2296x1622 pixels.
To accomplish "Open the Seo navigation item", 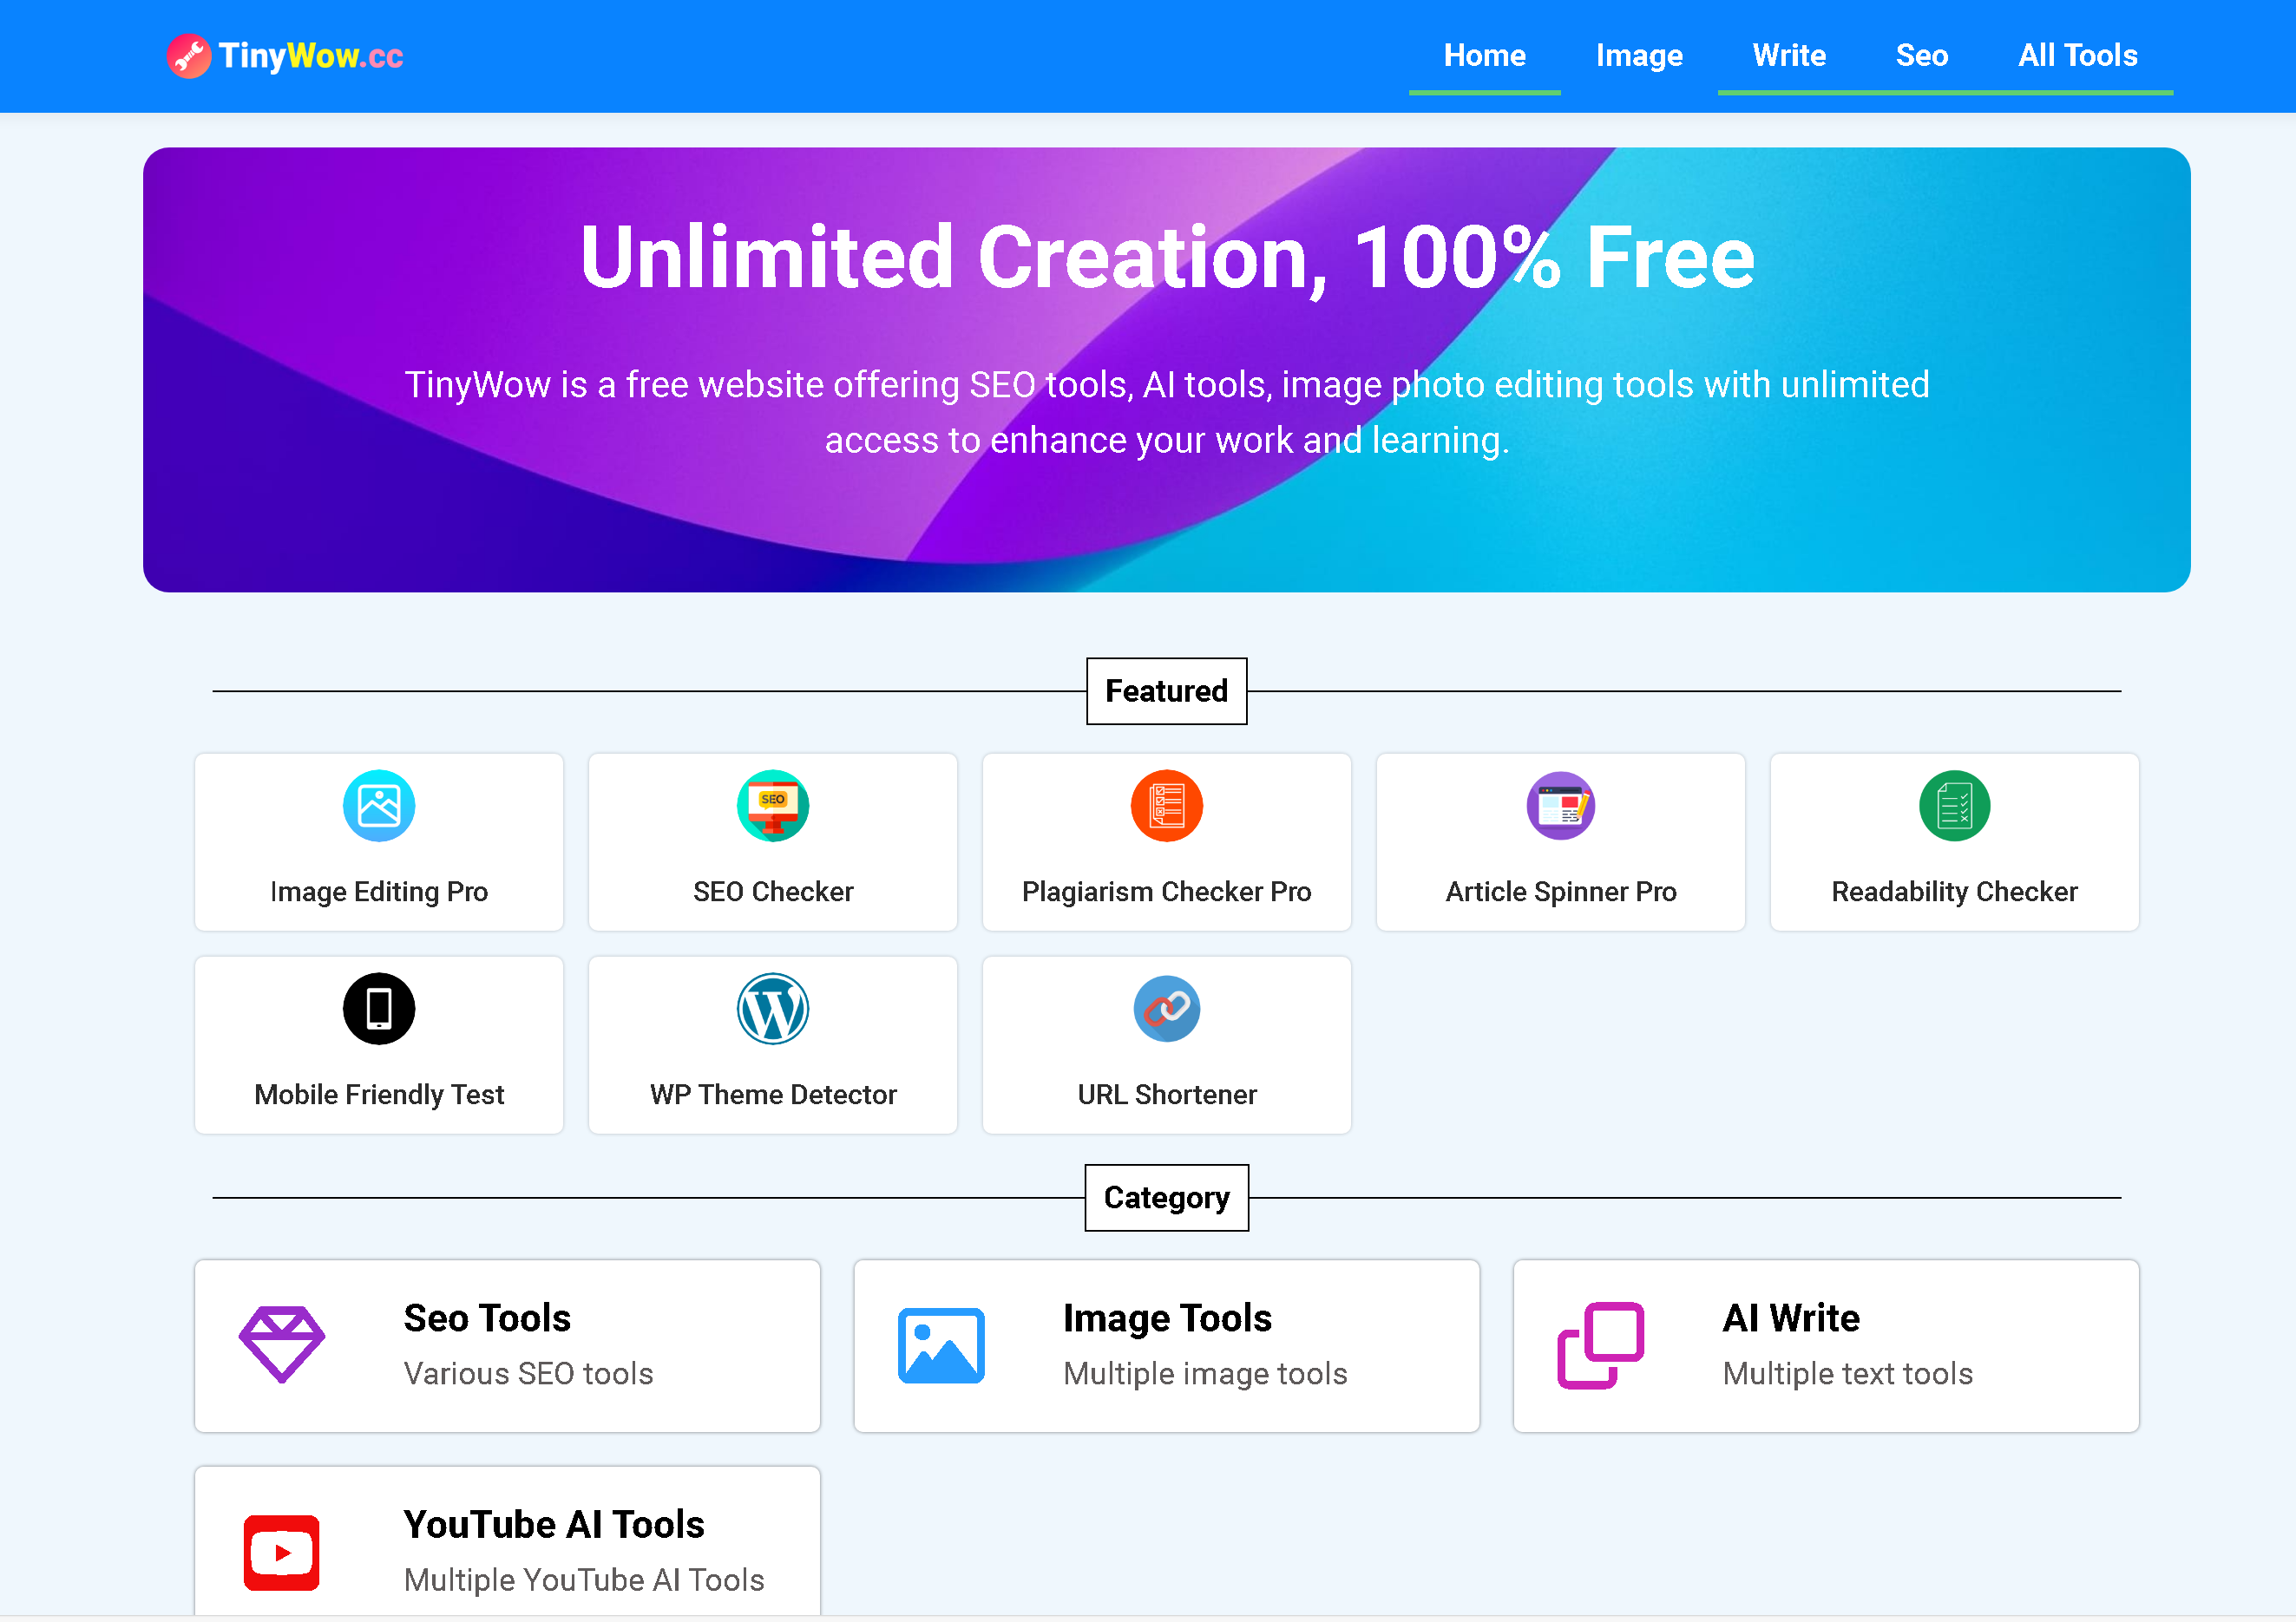I will coord(1922,56).
